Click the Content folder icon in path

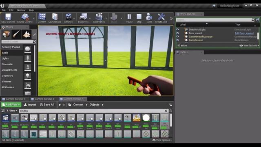[70, 105]
